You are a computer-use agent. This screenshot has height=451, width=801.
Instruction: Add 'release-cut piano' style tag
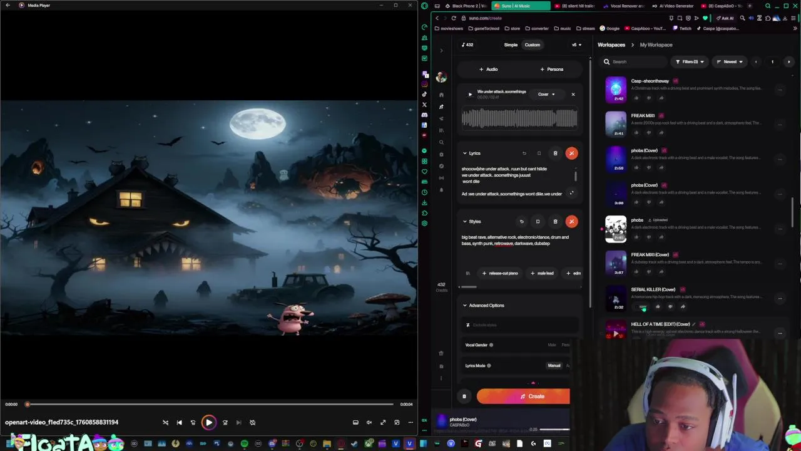coord(499,273)
